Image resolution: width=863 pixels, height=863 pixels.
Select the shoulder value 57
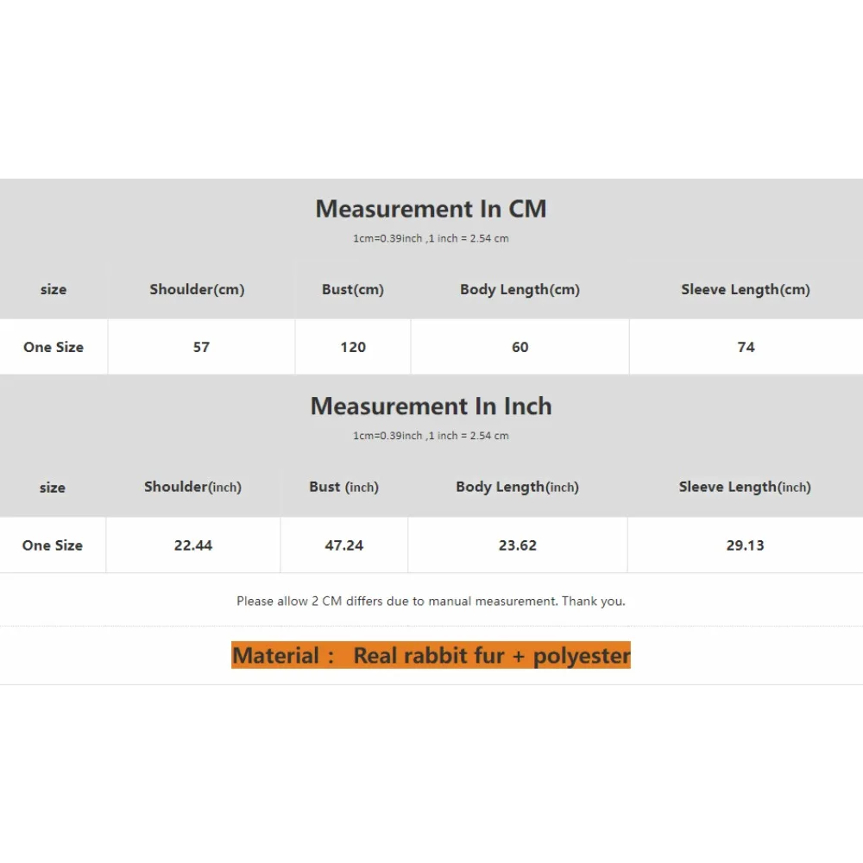tap(201, 347)
